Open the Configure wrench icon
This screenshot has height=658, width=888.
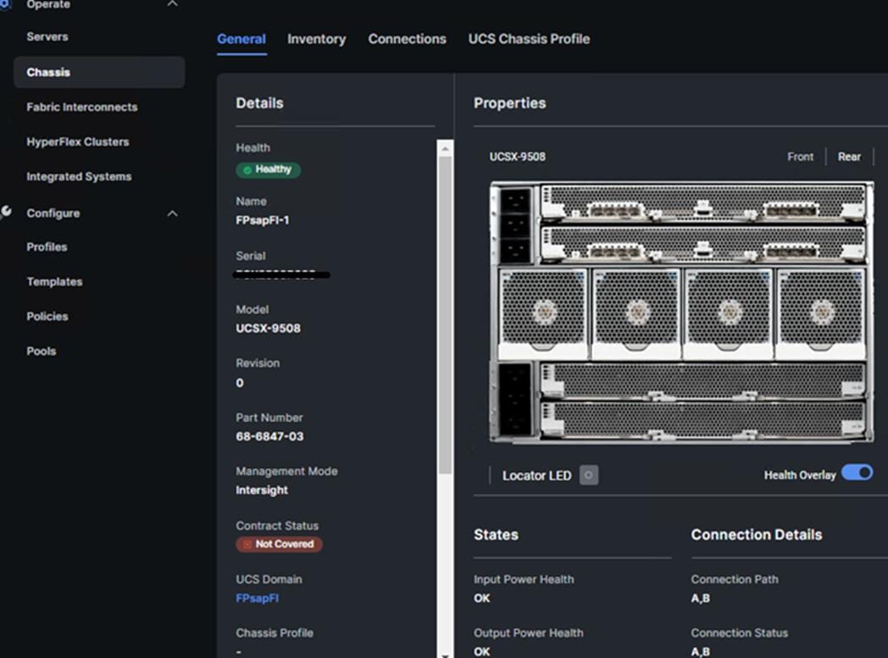pos(6,212)
